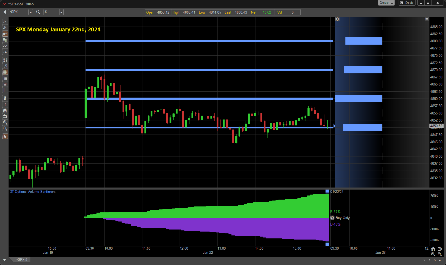This screenshot has height=265, width=446.
Task: Toggle the Buy Only gear setting
Action: point(332,218)
